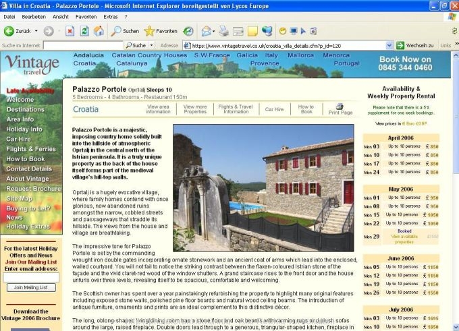Open Flights & Ferries sidebar link
The image size is (459, 331).
[31, 149]
